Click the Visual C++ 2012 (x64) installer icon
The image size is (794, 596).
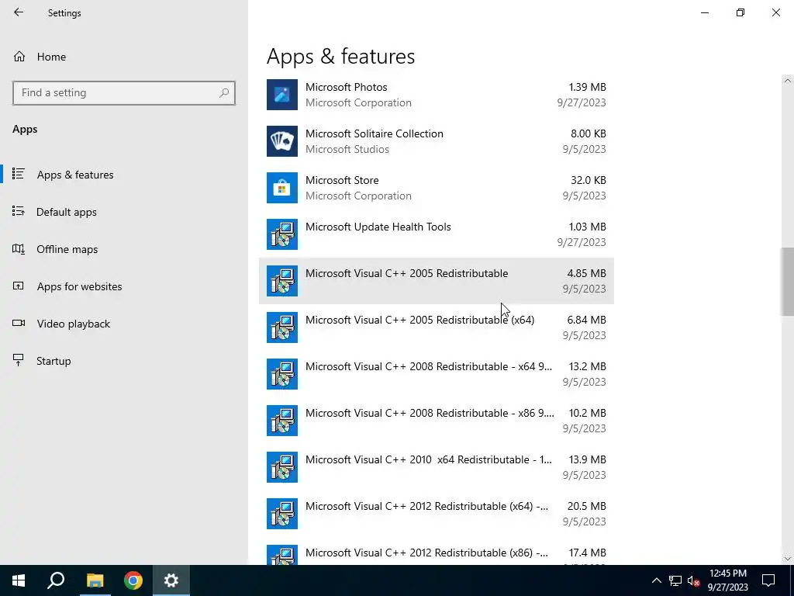(x=282, y=514)
